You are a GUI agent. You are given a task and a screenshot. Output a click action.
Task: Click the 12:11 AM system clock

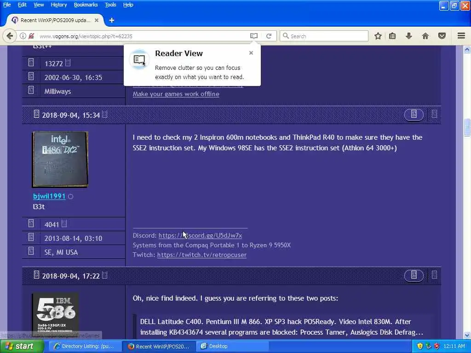pyautogui.click(x=454, y=347)
